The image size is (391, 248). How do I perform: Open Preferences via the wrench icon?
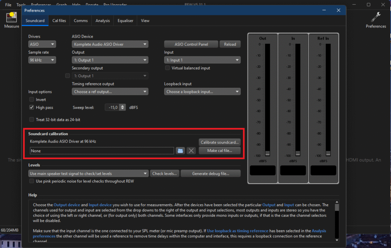[376, 18]
